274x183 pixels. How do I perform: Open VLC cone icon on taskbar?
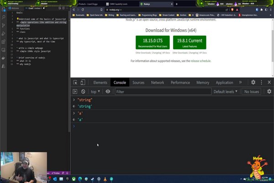[x=105, y=179]
